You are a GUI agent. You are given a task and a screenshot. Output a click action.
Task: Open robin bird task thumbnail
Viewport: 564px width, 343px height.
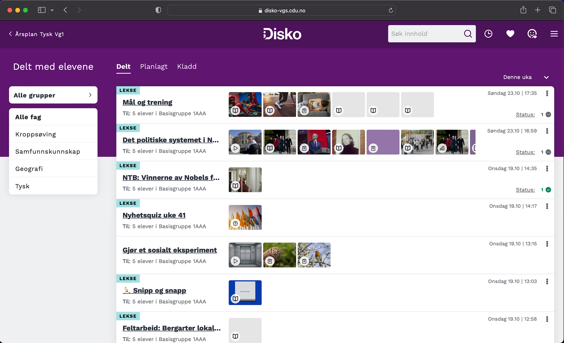click(314, 255)
